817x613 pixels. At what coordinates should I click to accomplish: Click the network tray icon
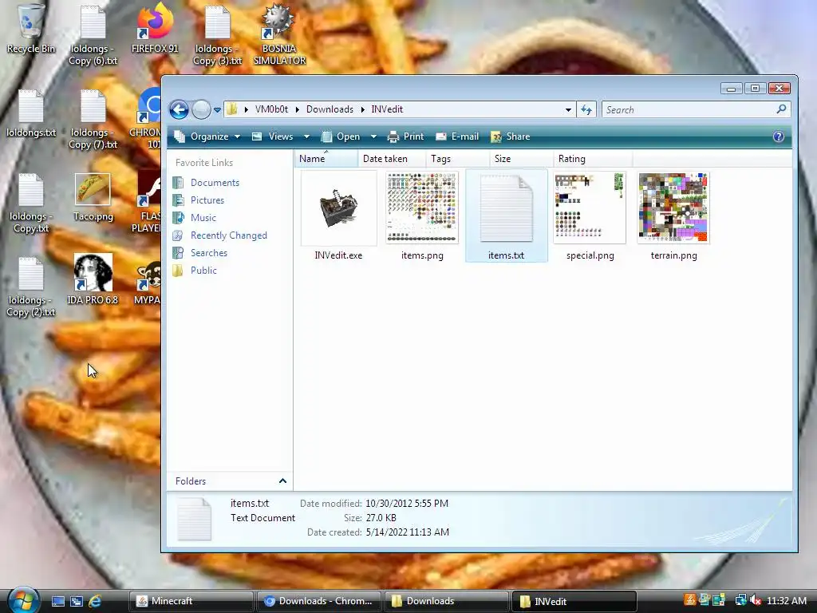click(x=740, y=600)
